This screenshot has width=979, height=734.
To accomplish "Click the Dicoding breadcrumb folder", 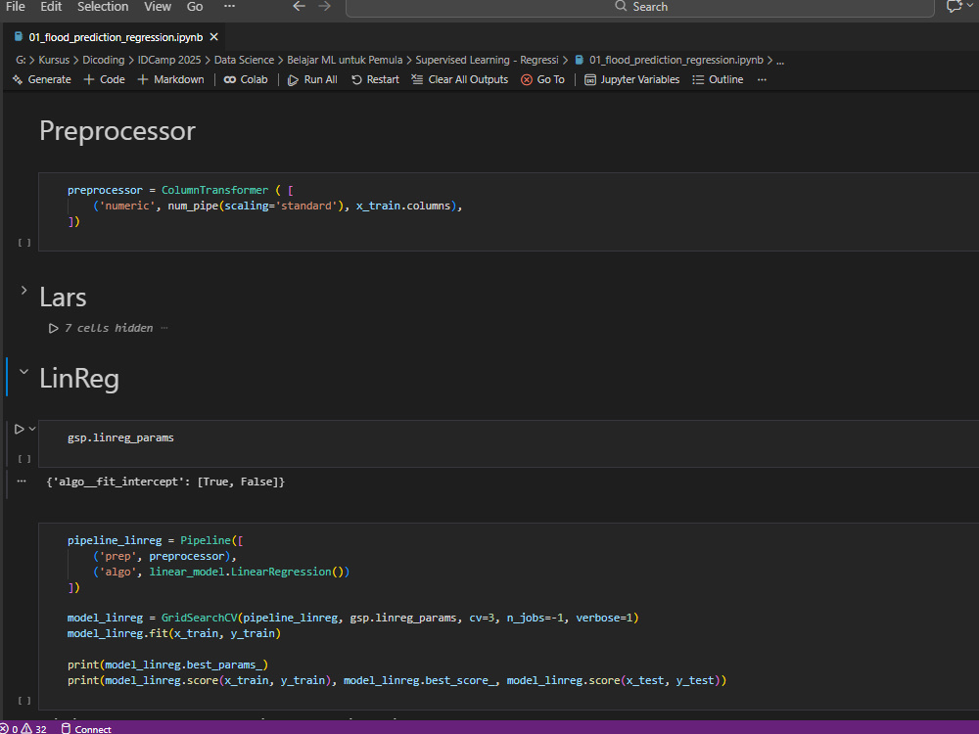I will [x=104, y=60].
